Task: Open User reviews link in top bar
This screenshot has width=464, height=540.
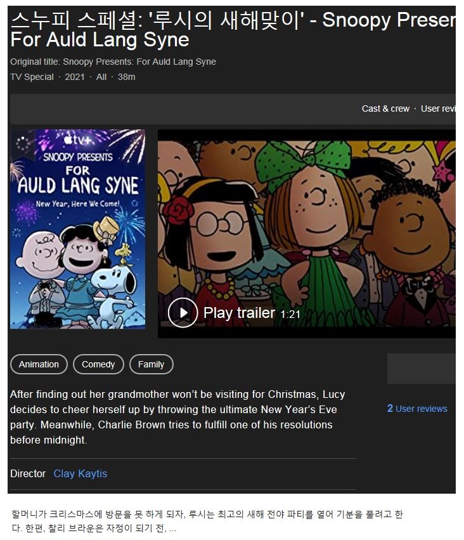Action: pos(438,109)
